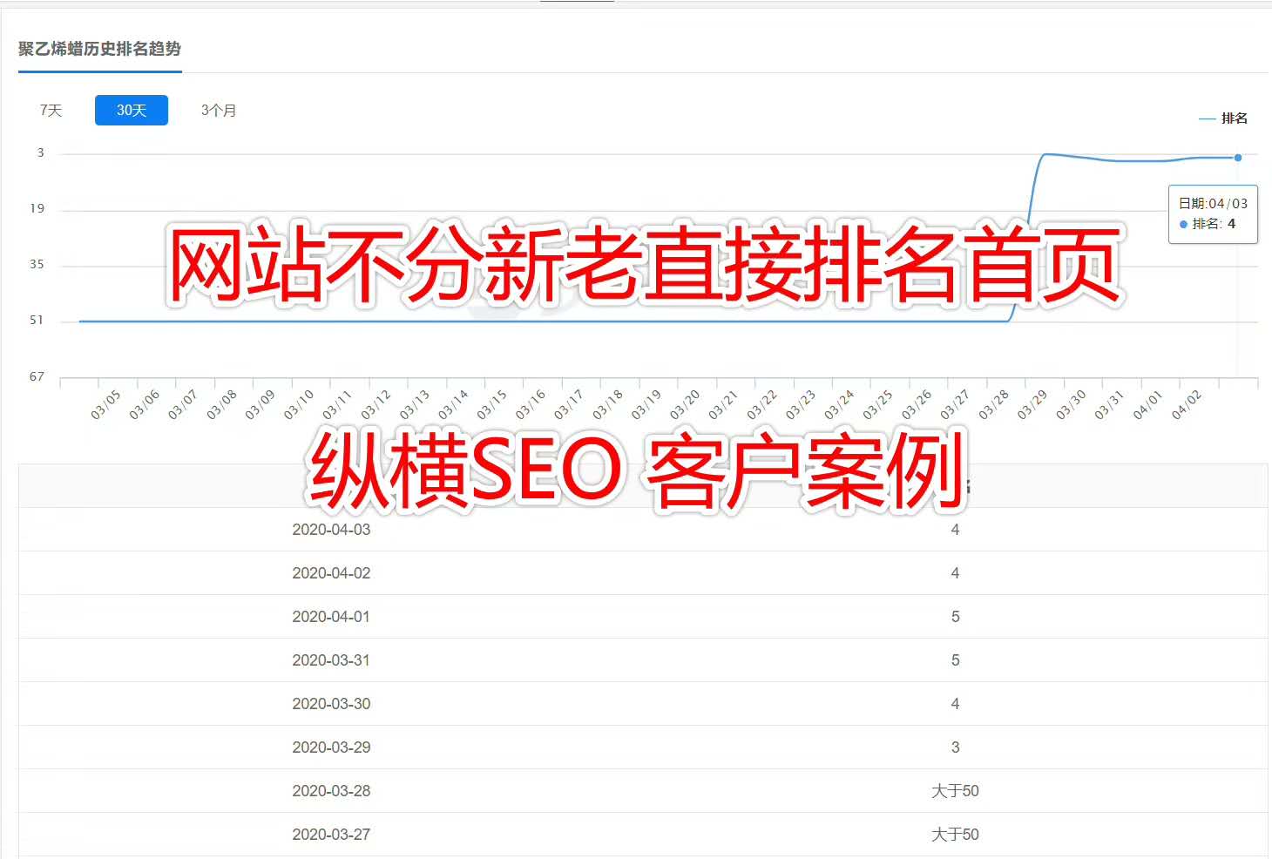This screenshot has width=1272, height=859.
Task: Click rank value 3 in 2020-03-29 row
Action: point(955,747)
